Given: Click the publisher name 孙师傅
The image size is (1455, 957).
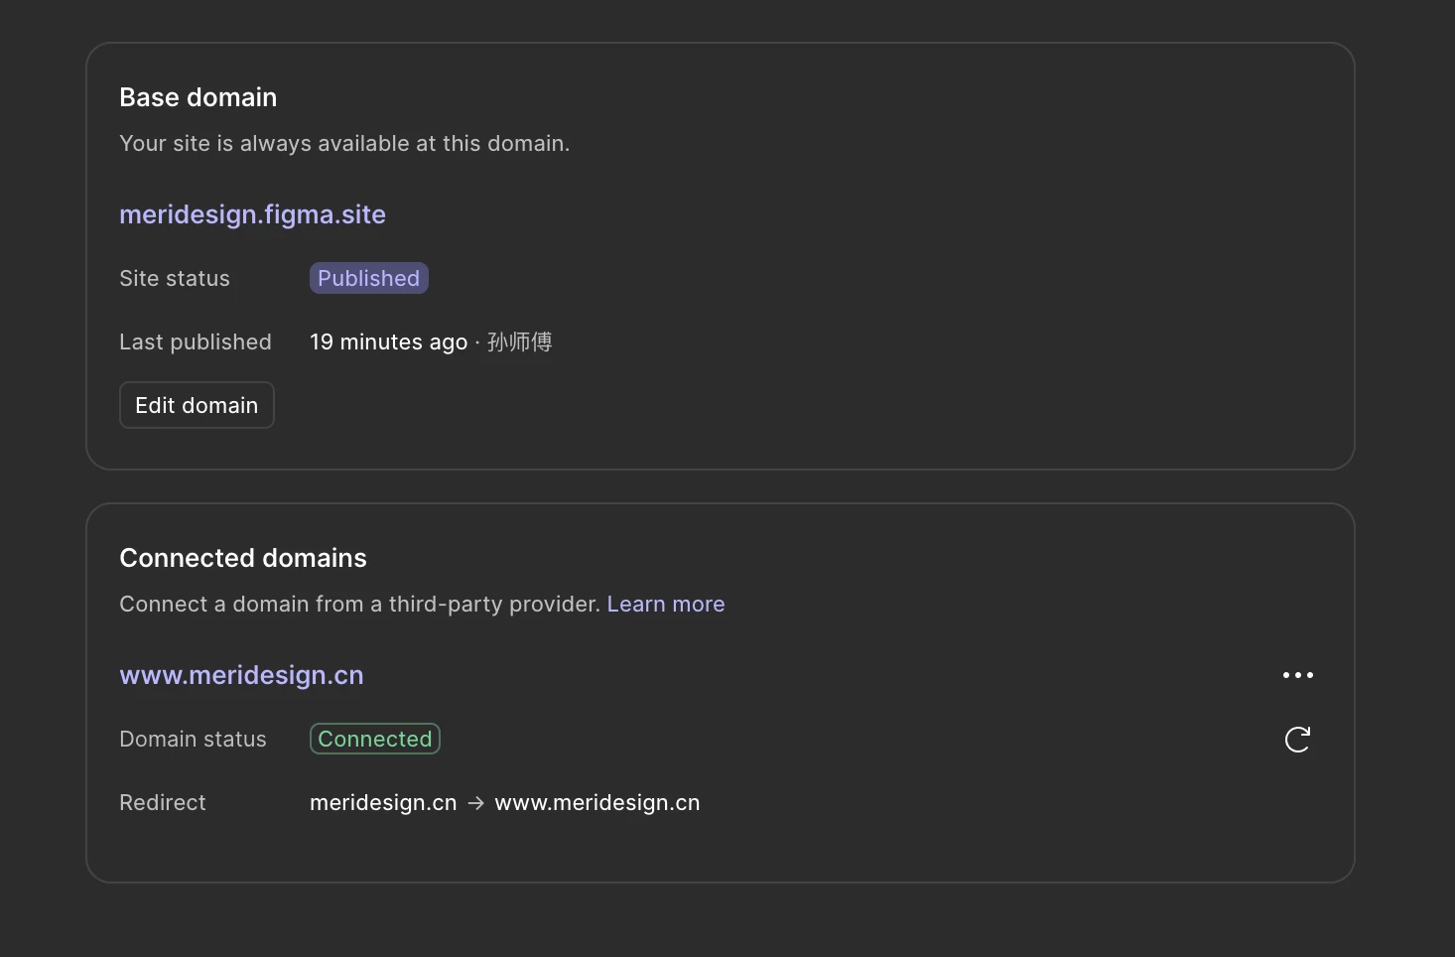Looking at the screenshot, I should [519, 342].
